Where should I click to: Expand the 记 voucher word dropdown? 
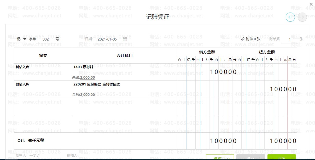pos(22,39)
